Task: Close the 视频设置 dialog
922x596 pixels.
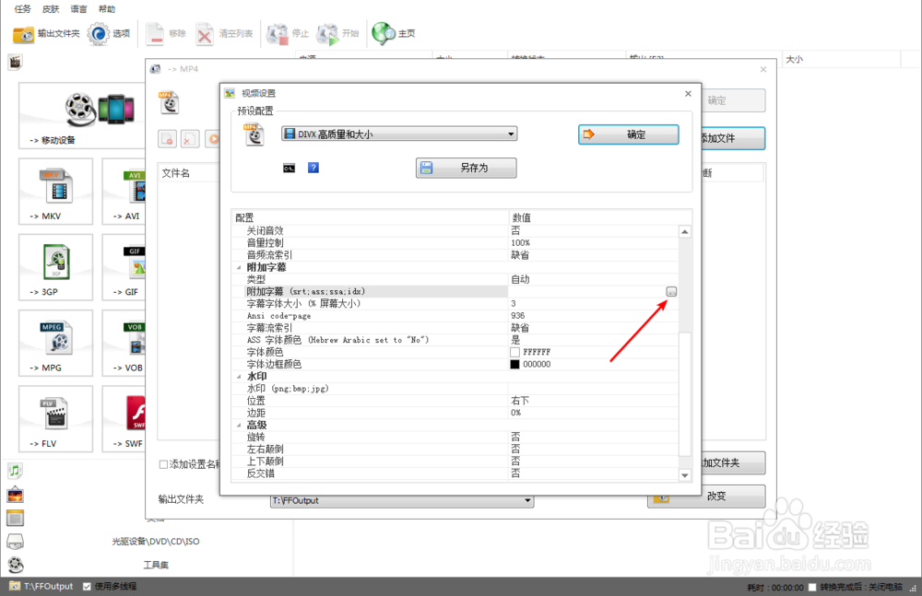Action: [688, 93]
